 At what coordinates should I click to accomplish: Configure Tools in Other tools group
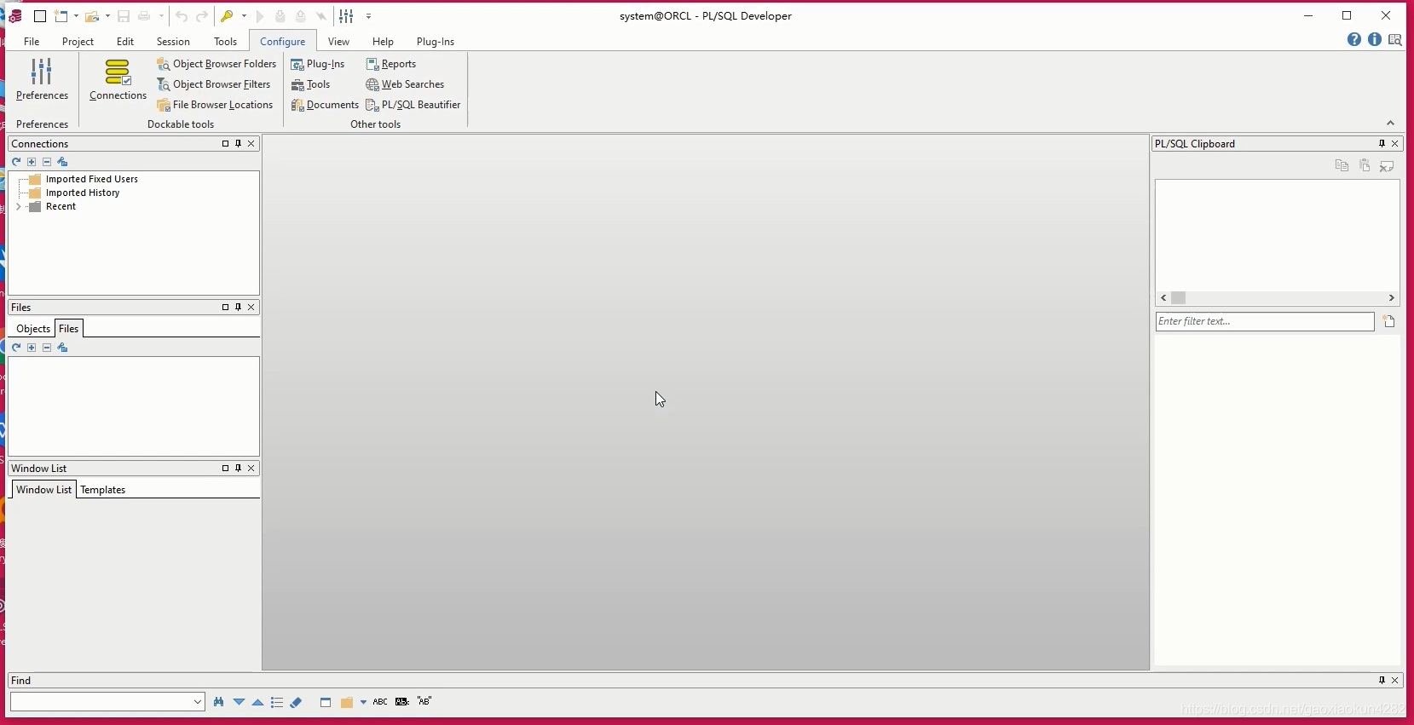click(310, 84)
